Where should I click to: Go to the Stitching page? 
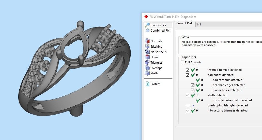click(x=156, y=47)
